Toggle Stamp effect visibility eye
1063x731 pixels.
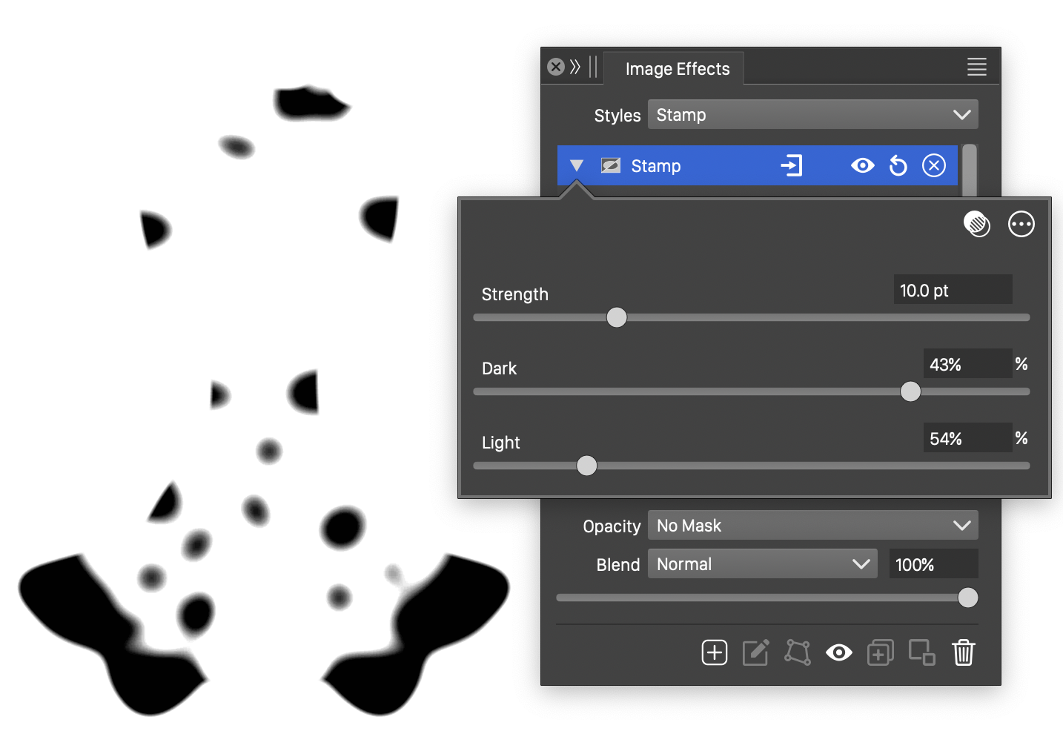point(862,165)
